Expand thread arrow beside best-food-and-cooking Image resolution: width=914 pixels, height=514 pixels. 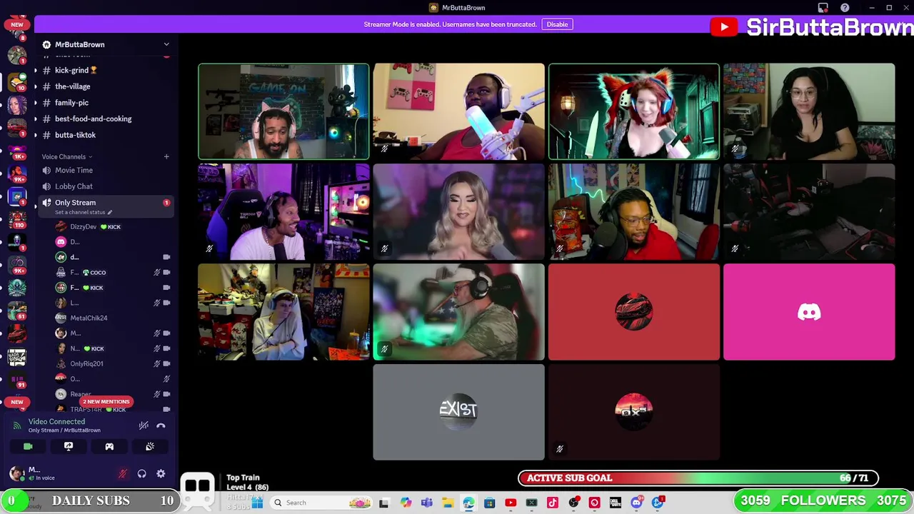(x=35, y=119)
